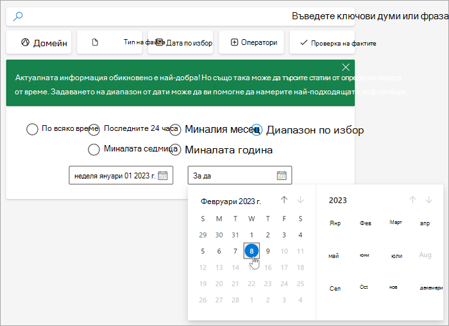Select Диапазон по избор radio option

(257, 130)
